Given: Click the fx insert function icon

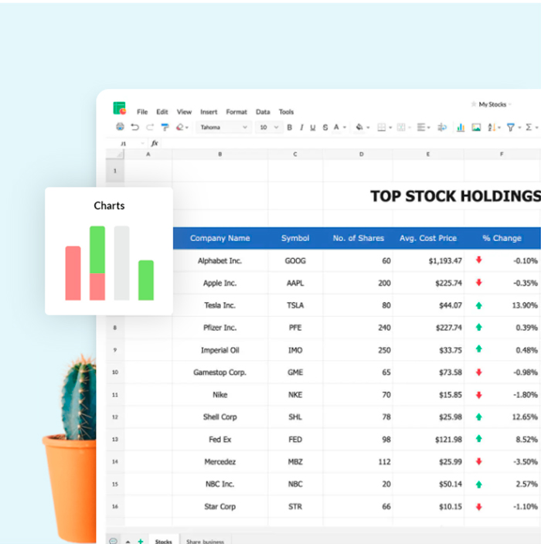Looking at the screenshot, I should pos(155,143).
